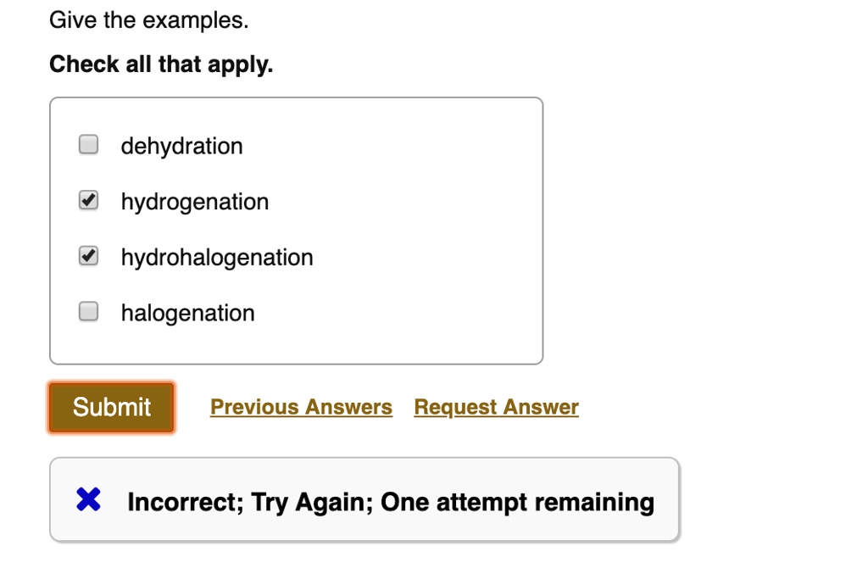
Task: Toggle the first empty checkbox off-state option
Action: point(87,144)
